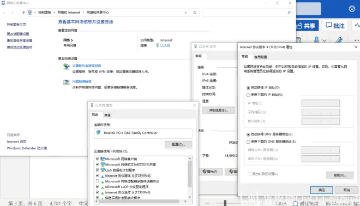The width and height of the screenshot is (360, 206).
Task: Toggle Microsoft 网络客户端 checkbox
Action: (97, 159)
